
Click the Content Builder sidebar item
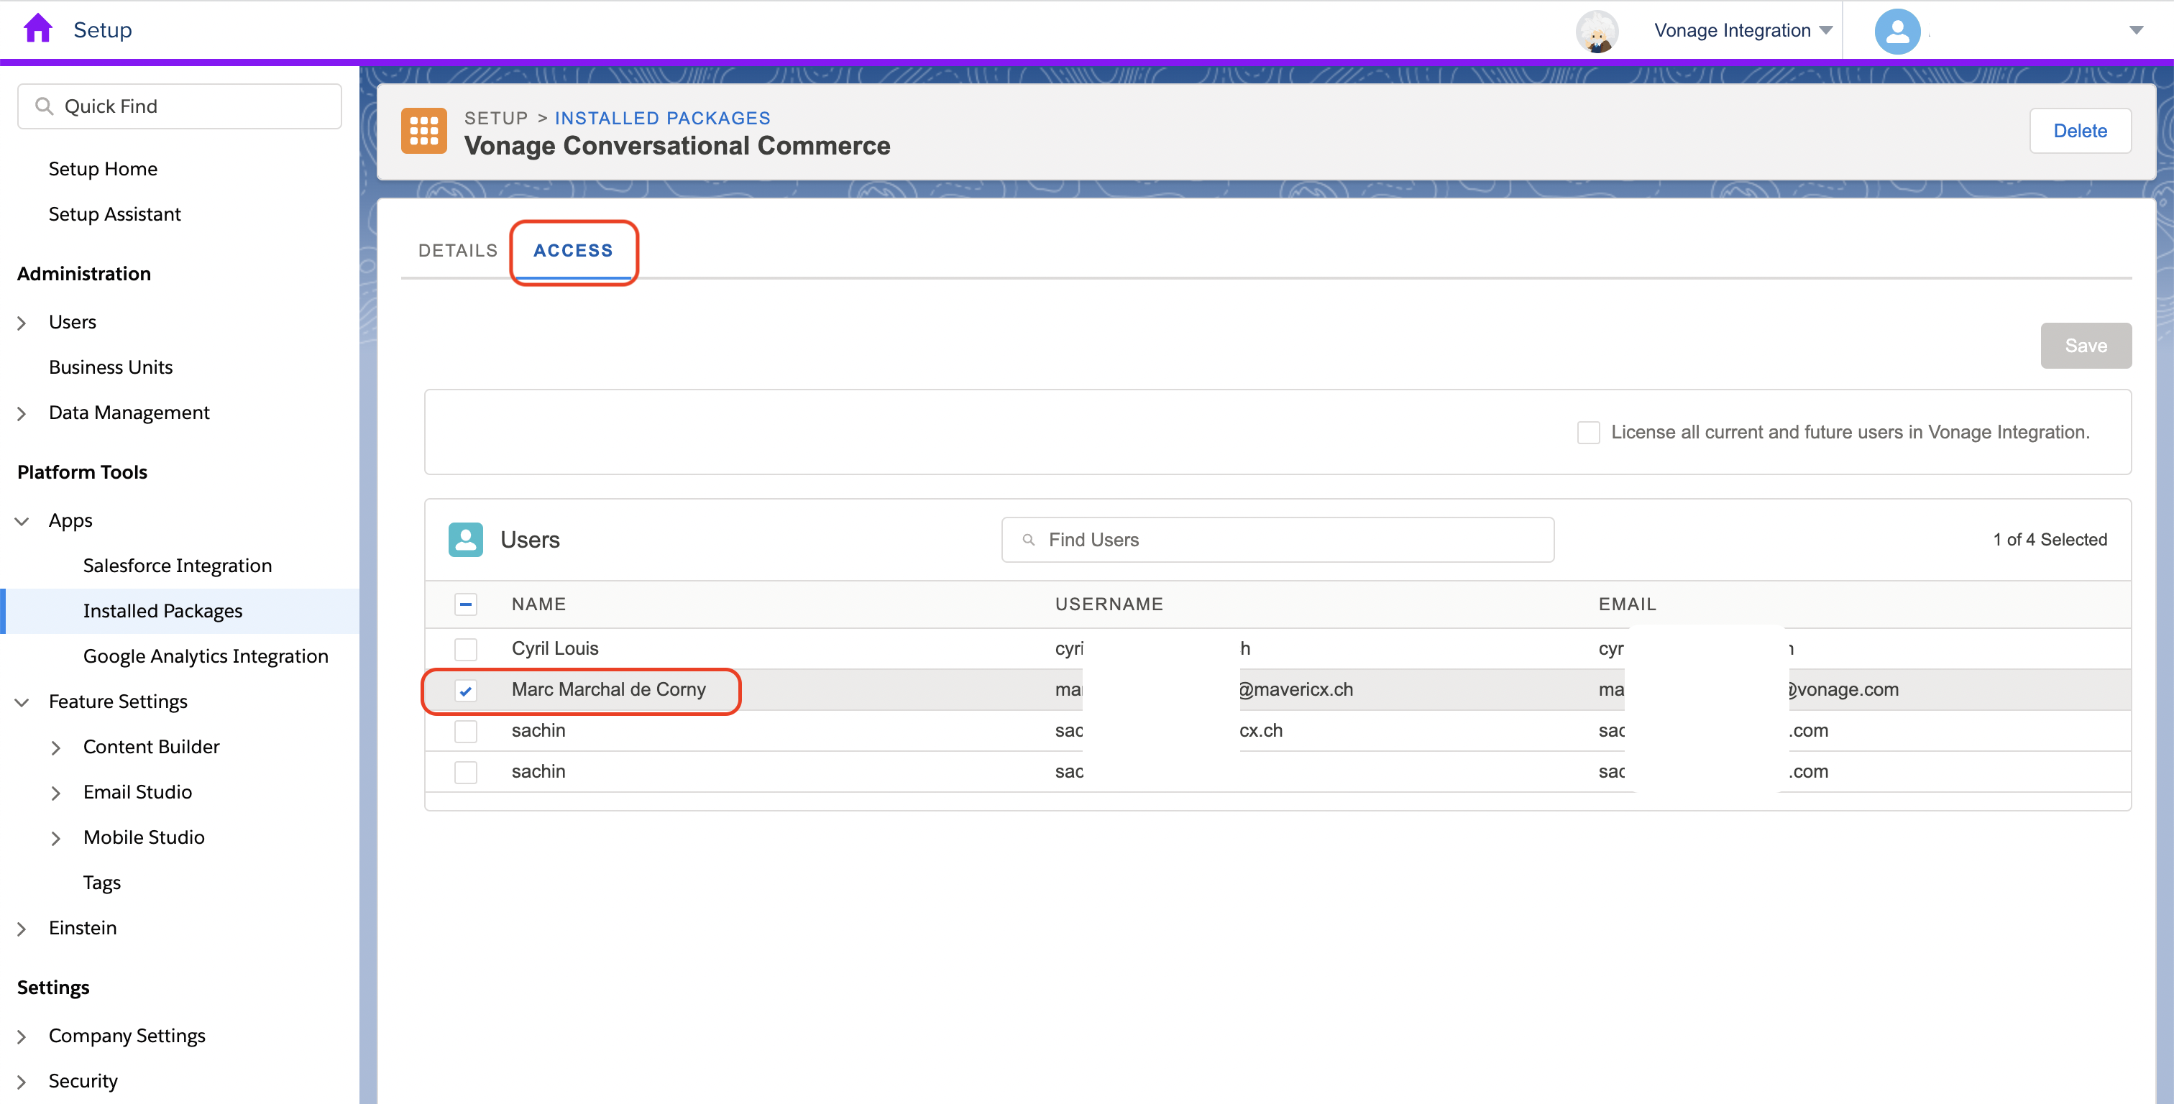click(151, 747)
